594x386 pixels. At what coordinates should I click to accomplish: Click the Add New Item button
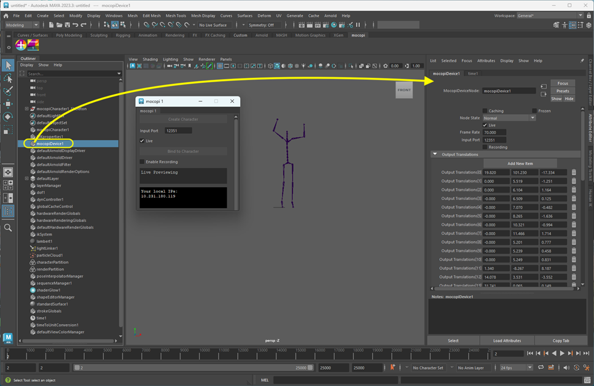coord(520,163)
